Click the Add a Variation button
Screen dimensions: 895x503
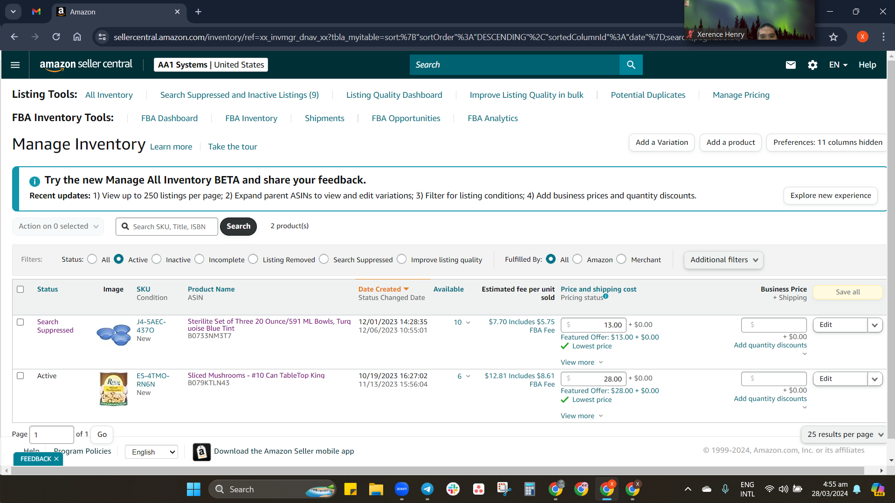pyautogui.click(x=661, y=143)
